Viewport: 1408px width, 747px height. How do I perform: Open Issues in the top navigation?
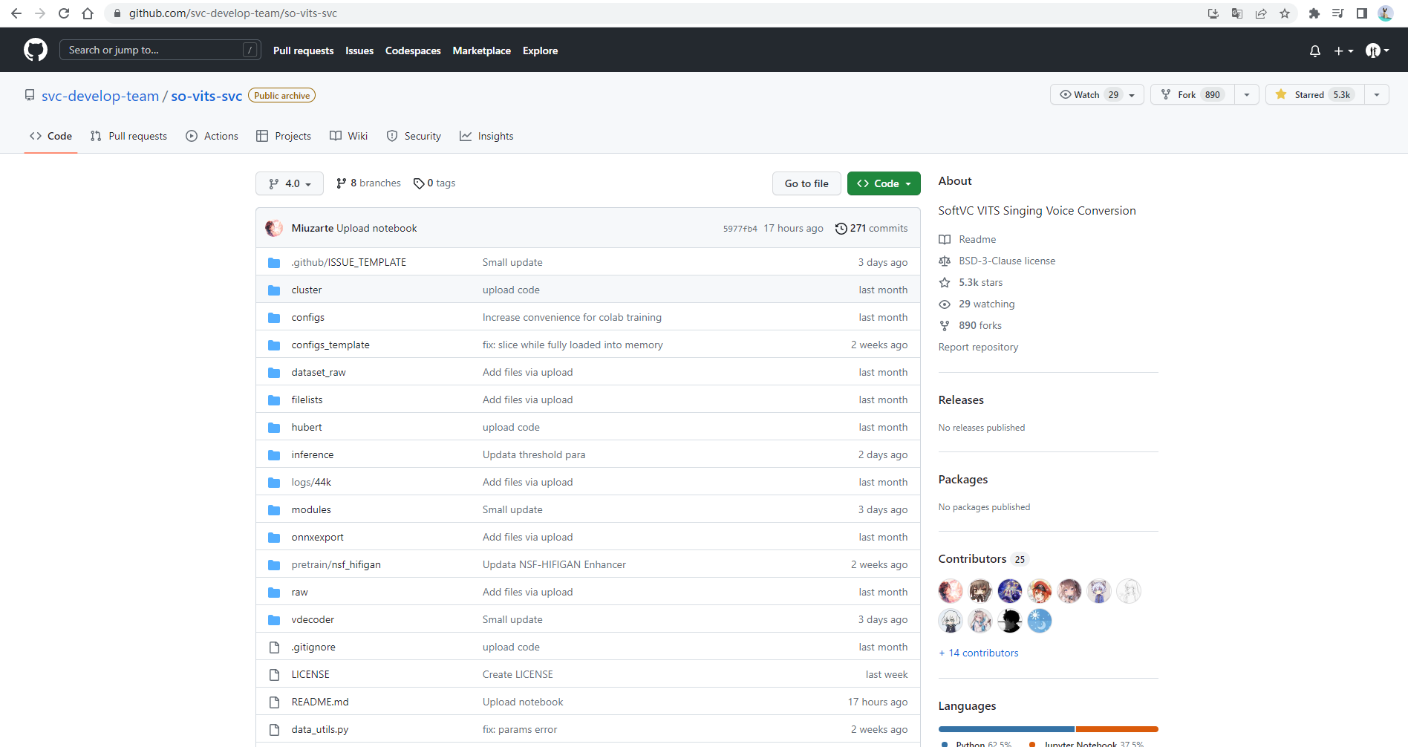coord(359,50)
